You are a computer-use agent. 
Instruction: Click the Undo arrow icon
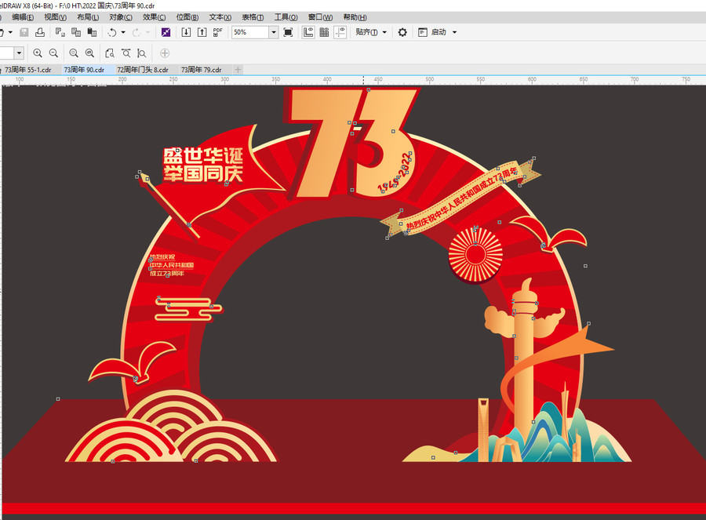pos(112,32)
